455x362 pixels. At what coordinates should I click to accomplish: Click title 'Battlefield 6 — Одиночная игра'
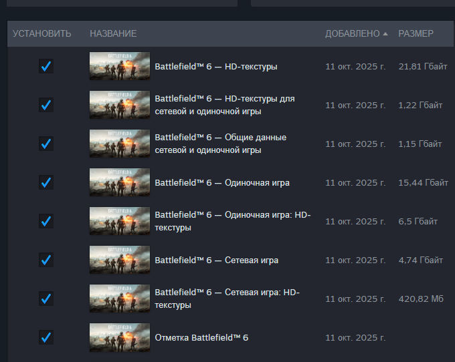point(222,183)
